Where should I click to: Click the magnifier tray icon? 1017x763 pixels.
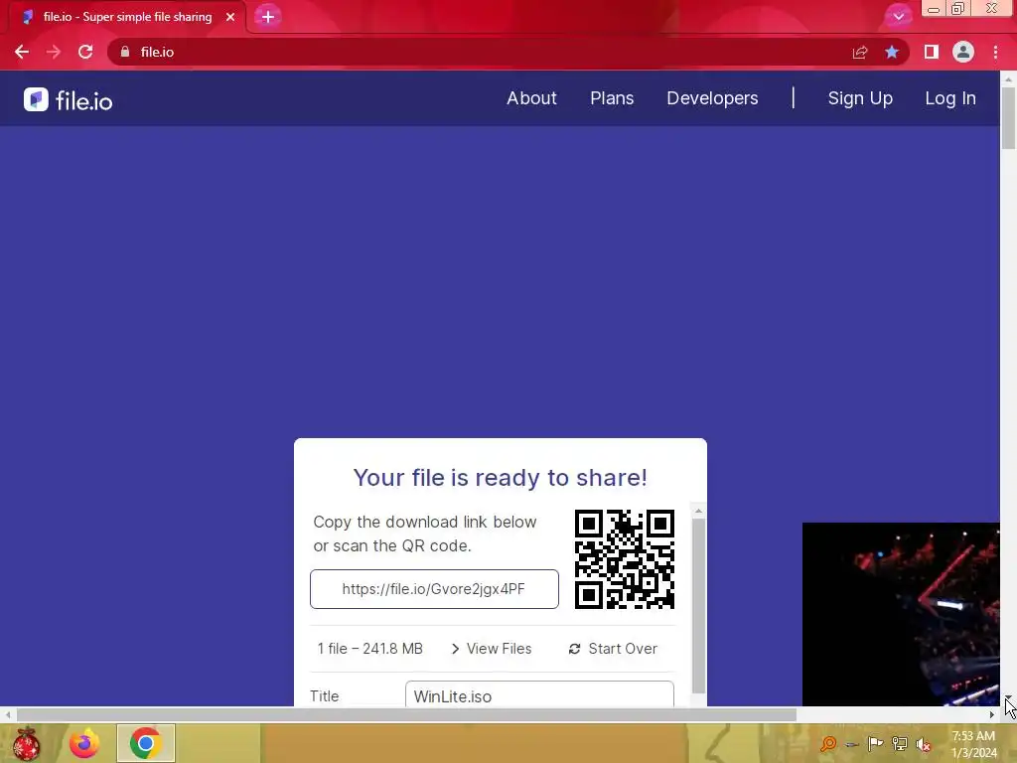(828, 743)
